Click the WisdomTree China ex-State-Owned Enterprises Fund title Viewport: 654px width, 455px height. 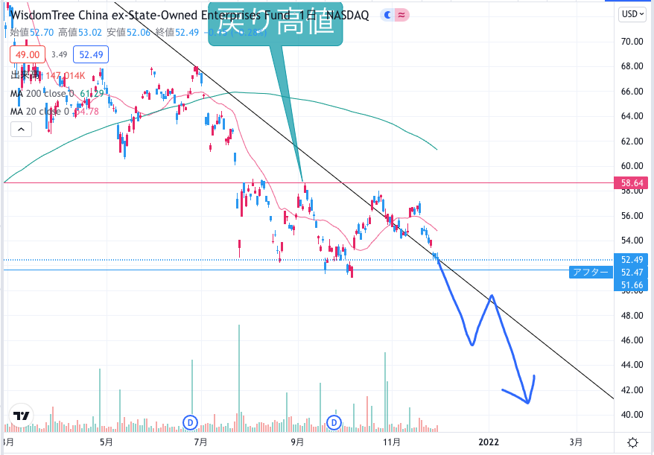(150, 16)
